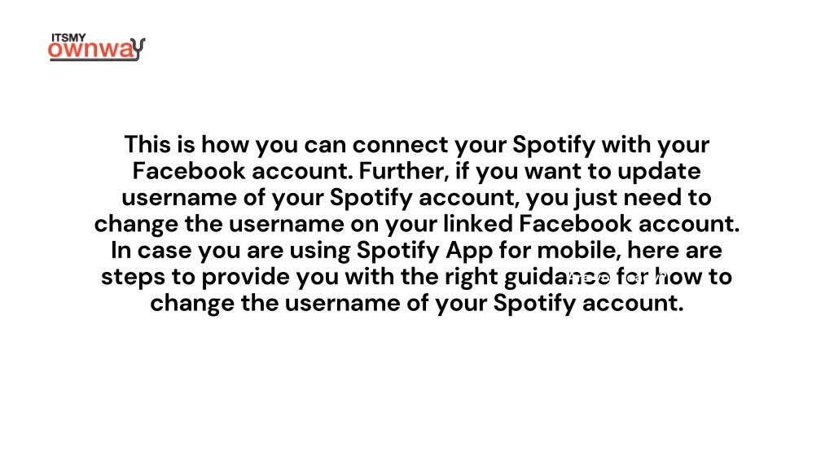This screenshot has height=469, width=834.
Task: Click the small ITSMY text above the logo
Action: [x=68, y=37]
